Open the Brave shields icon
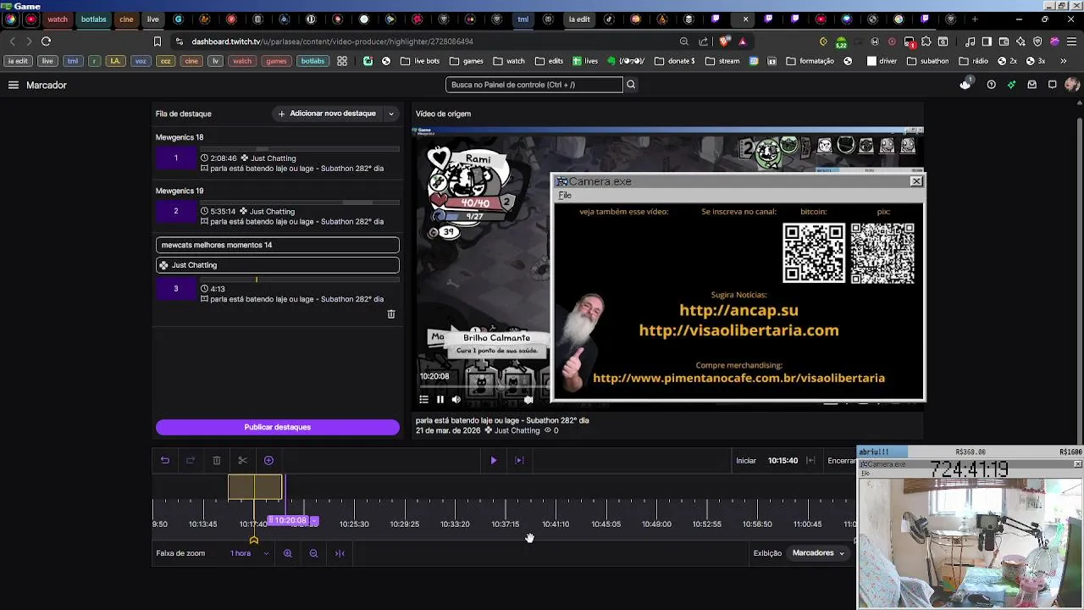Image resolution: width=1084 pixels, height=610 pixels. click(x=724, y=41)
